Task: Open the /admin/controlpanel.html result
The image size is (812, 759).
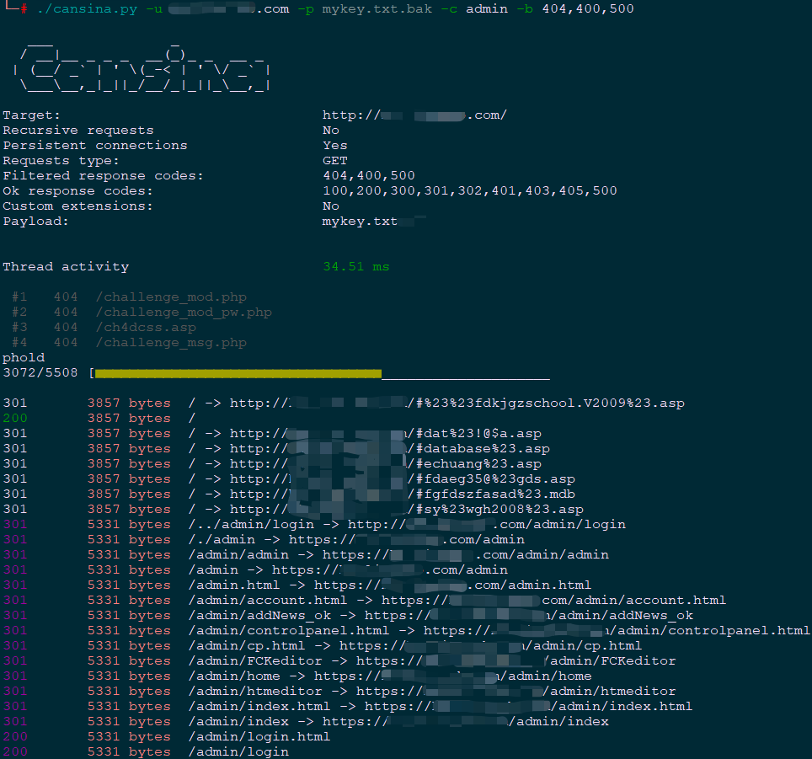Action: point(289,631)
